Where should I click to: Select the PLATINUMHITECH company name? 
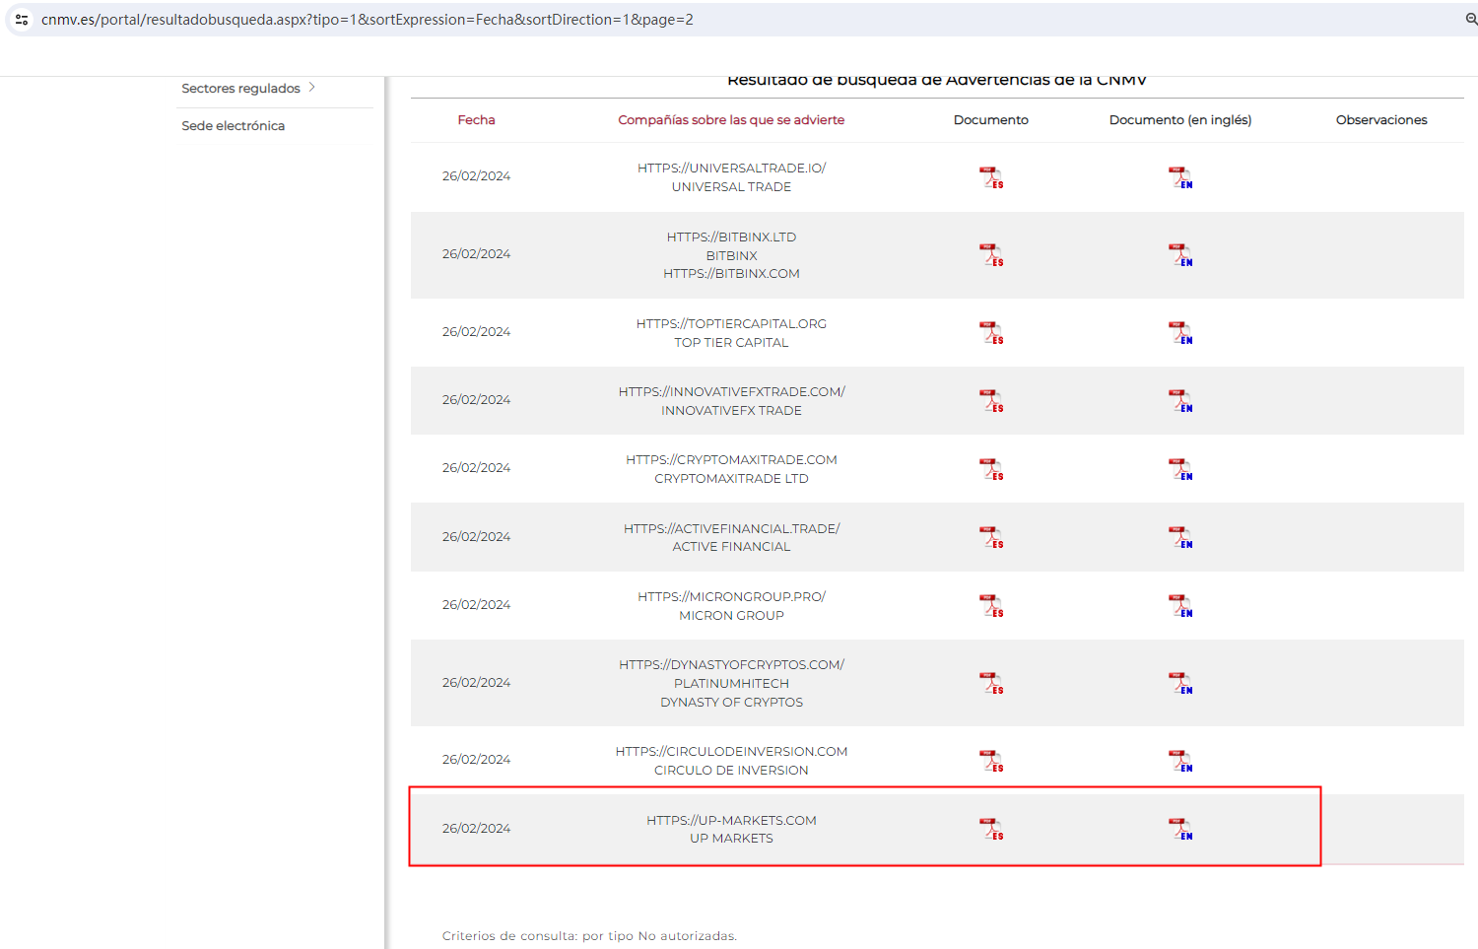[x=731, y=684]
